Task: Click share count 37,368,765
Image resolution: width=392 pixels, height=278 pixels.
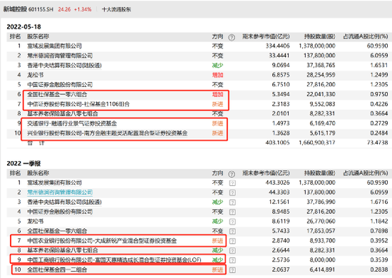Action: pyautogui.click(x=321, y=66)
